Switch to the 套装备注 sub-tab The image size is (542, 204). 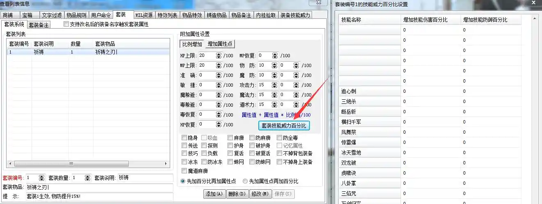pyautogui.click(x=39, y=25)
